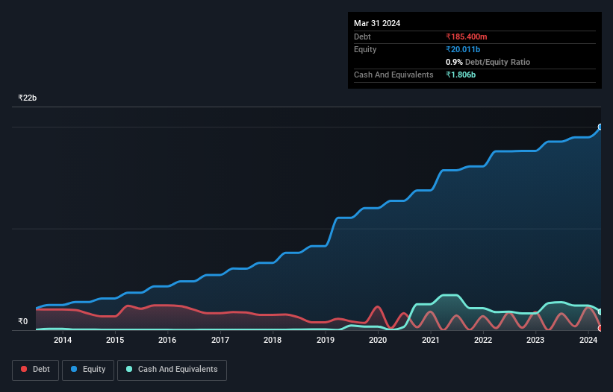Toggle the Debt legend button
The height and width of the screenshot is (392, 613).
click(x=36, y=370)
